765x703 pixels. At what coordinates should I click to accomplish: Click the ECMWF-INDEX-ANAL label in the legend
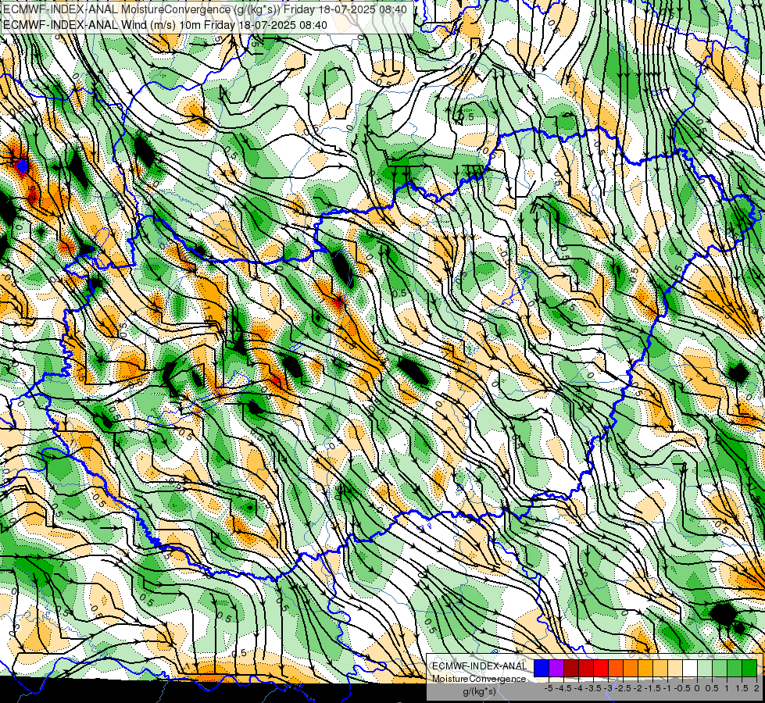click(x=480, y=666)
